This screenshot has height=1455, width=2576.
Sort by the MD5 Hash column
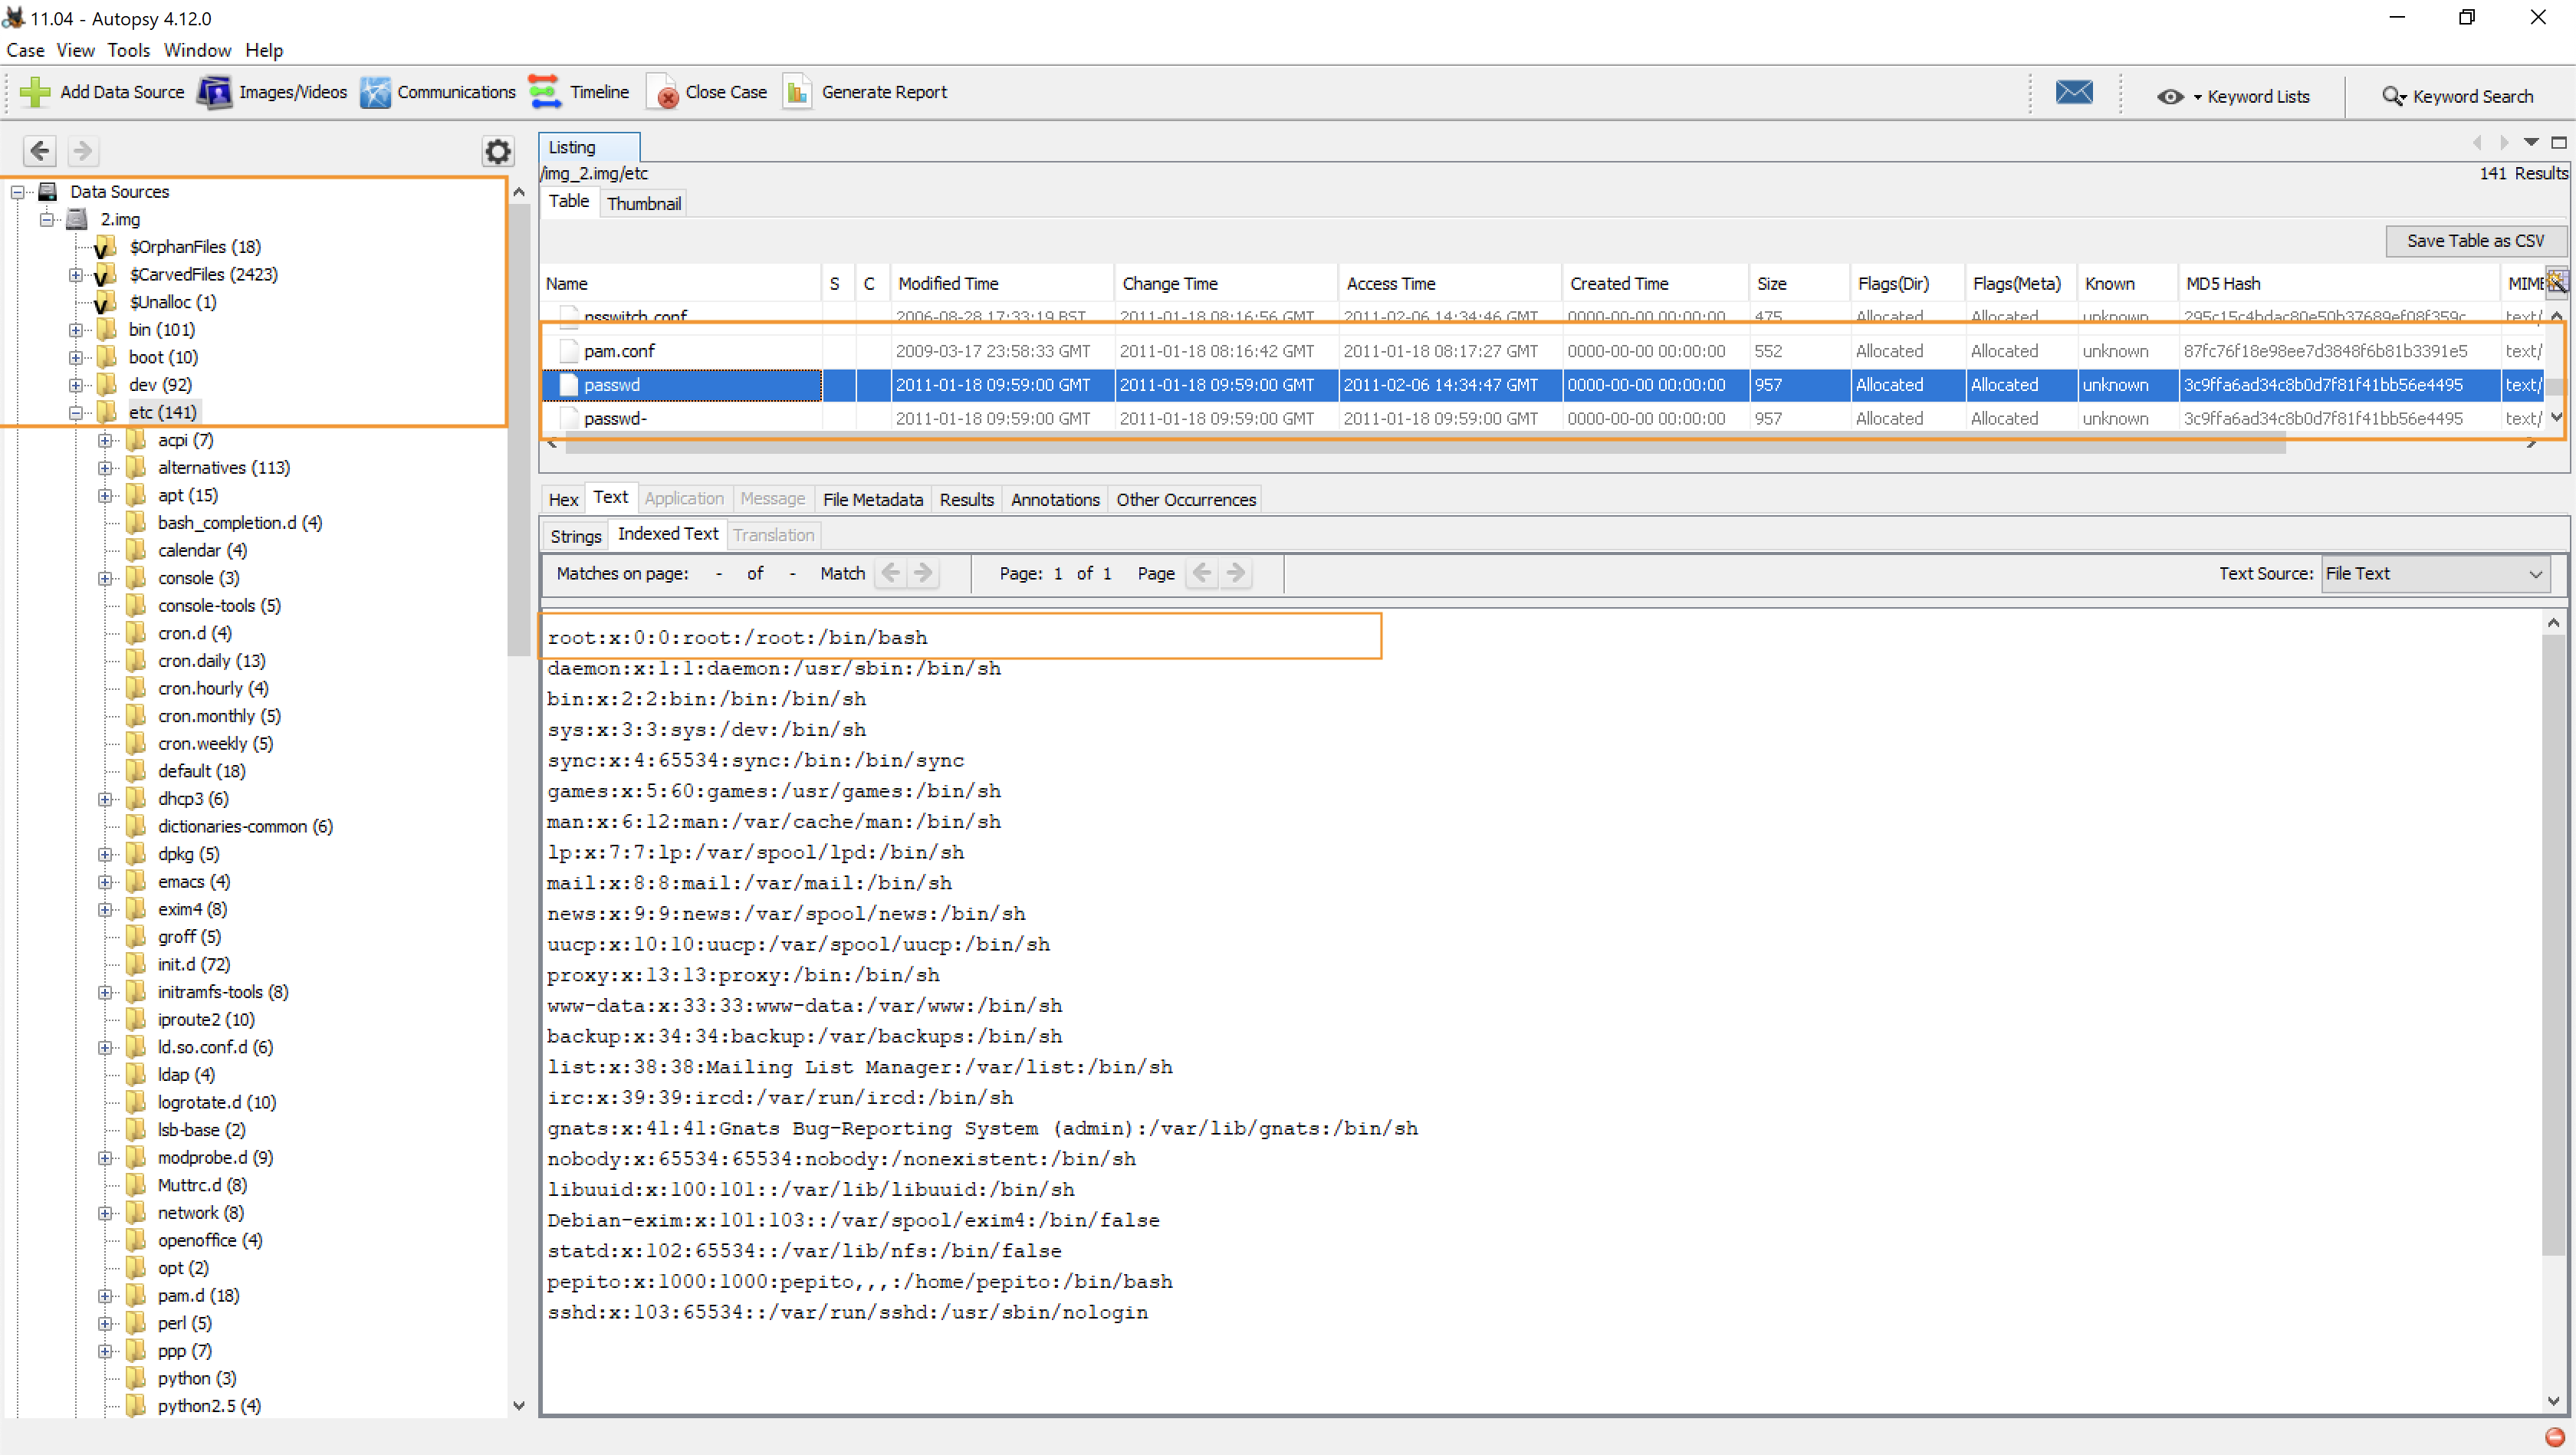click(x=2338, y=283)
